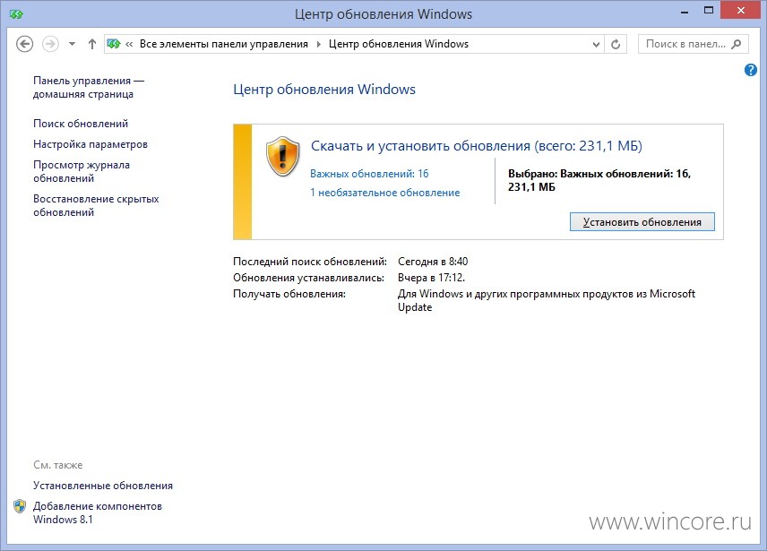Viewport: 767px width, 551px height.
Task: Expand breadcrumb arrow after Все элементы панели управления
Action: (x=318, y=45)
